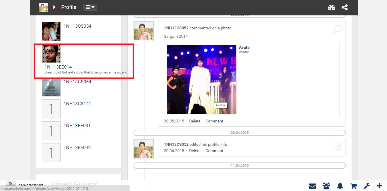Click the plus icon in bottom bar
This screenshot has height=191, width=387.
pyautogui.click(x=379, y=186)
